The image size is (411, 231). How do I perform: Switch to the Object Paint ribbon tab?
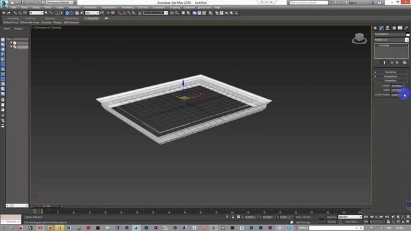(x=71, y=19)
